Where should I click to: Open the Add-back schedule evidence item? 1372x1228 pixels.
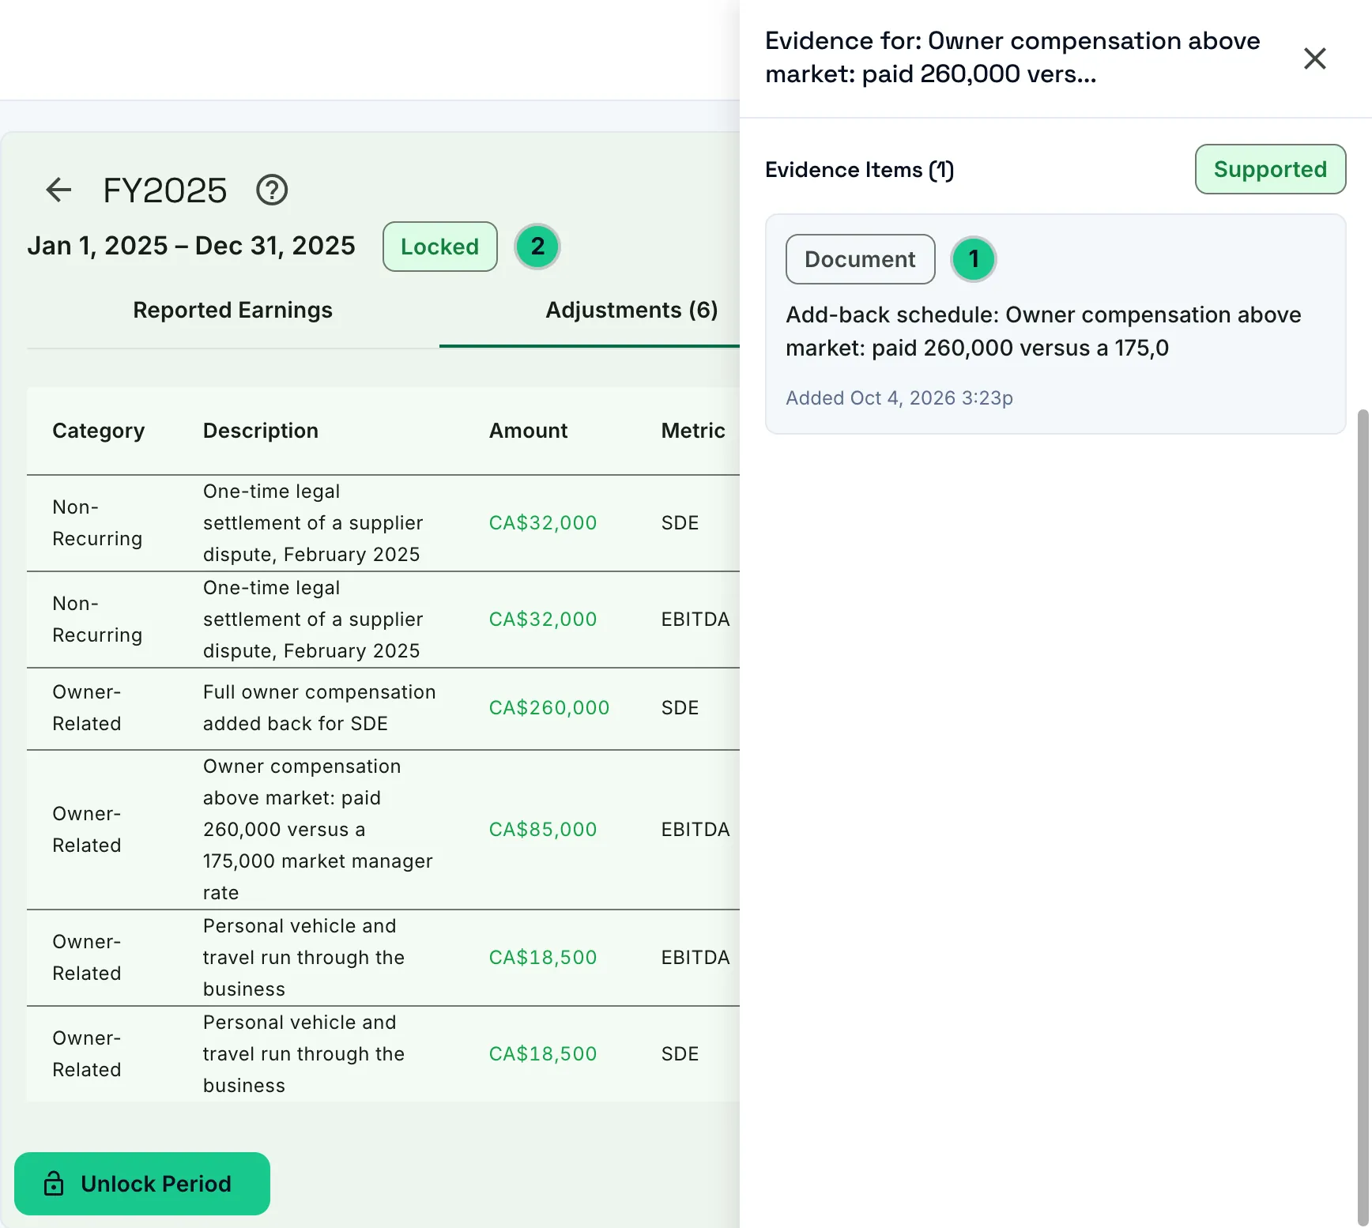pyautogui.click(x=1055, y=324)
